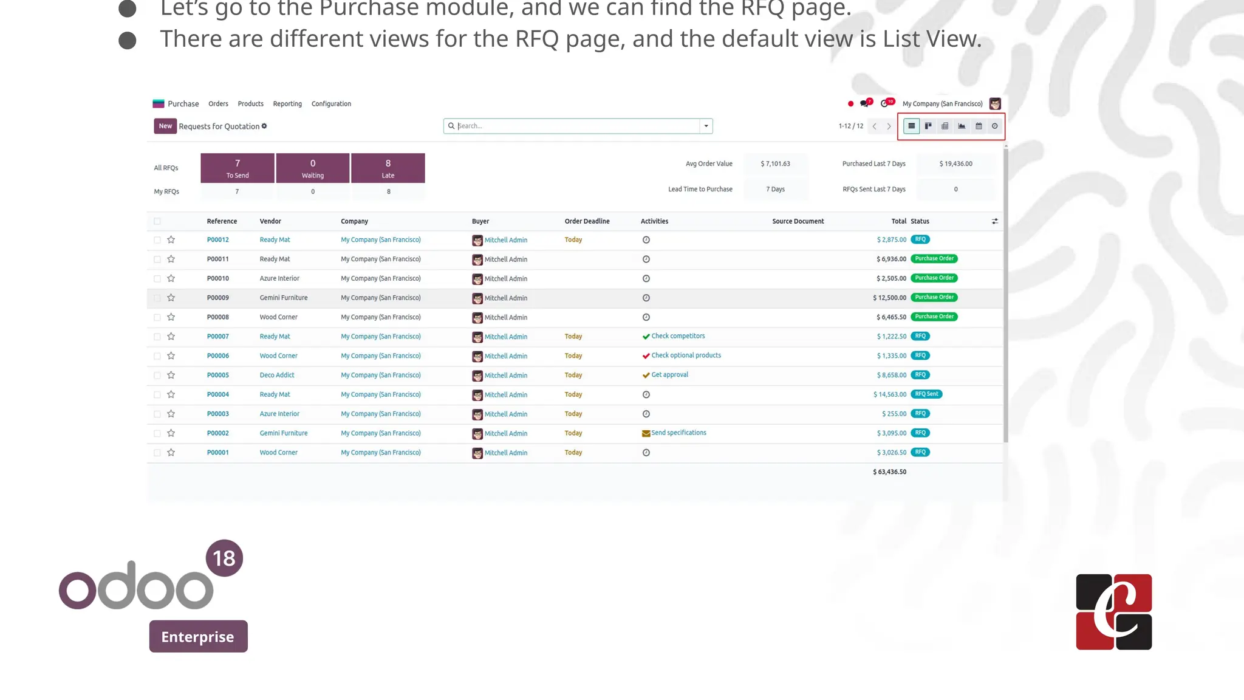Switch to Activity view icon

coord(994,126)
